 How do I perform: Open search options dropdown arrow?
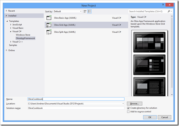pos(171,11)
